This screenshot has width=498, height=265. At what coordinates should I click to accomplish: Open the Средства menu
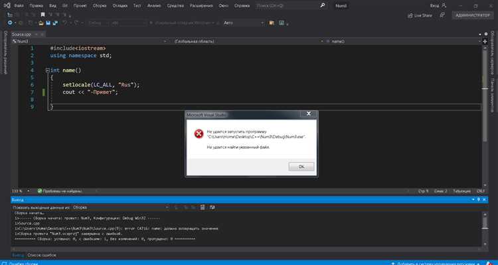[175, 6]
